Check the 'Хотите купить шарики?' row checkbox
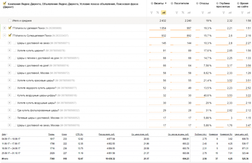The image size is (252, 163). 14,50
